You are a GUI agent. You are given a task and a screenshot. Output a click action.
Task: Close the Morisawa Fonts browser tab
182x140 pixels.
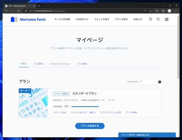(34, 6)
